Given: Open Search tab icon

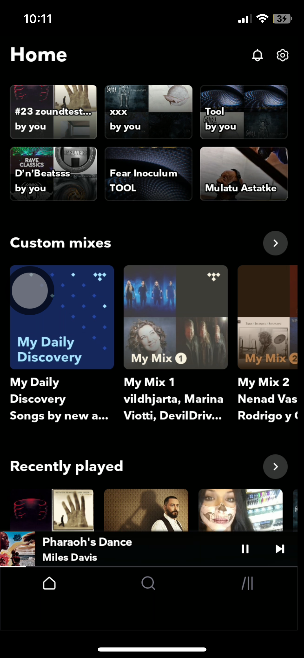Looking at the screenshot, I should tap(148, 583).
